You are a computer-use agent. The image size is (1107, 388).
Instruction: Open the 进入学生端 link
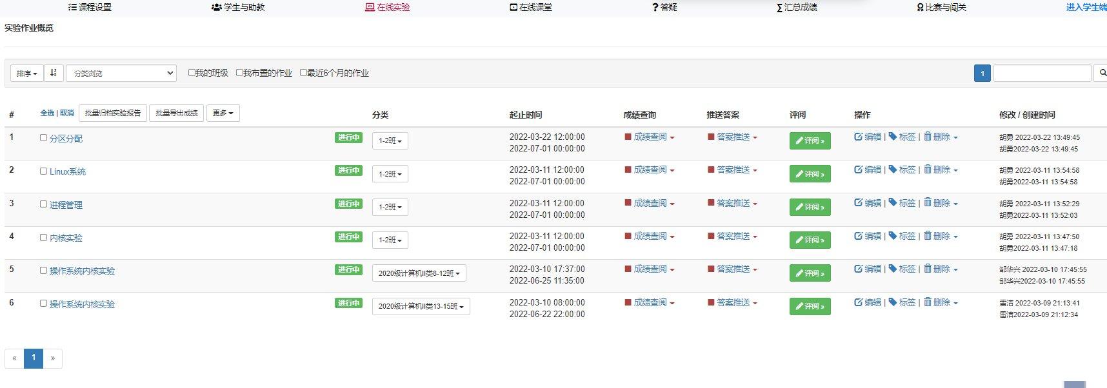pos(1086,7)
